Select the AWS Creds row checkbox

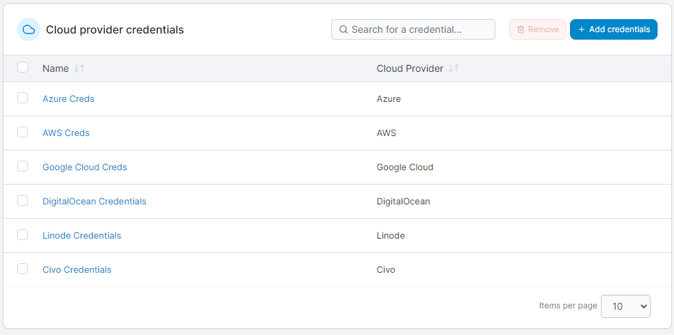point(23,132)
